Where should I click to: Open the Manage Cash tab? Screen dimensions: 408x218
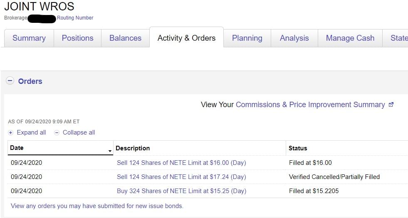pyautogui.click(x=350, y=38)
